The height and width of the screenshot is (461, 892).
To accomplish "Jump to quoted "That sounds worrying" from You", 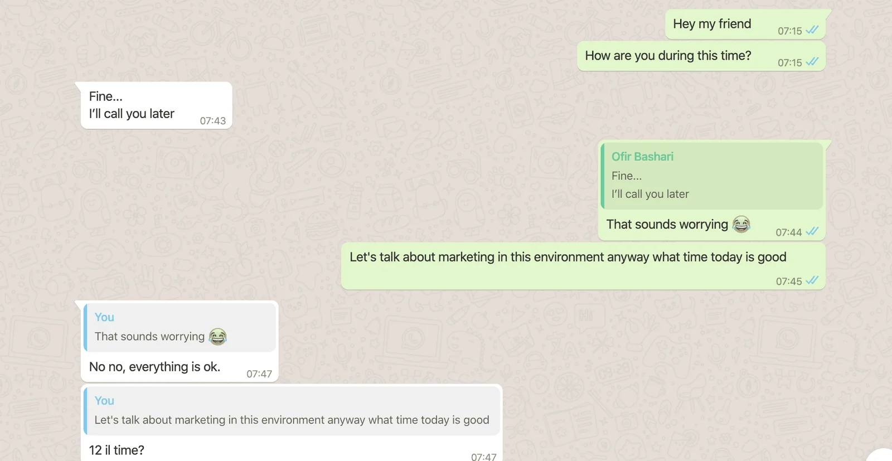I will pyautogui.click(x=180, y=328).
